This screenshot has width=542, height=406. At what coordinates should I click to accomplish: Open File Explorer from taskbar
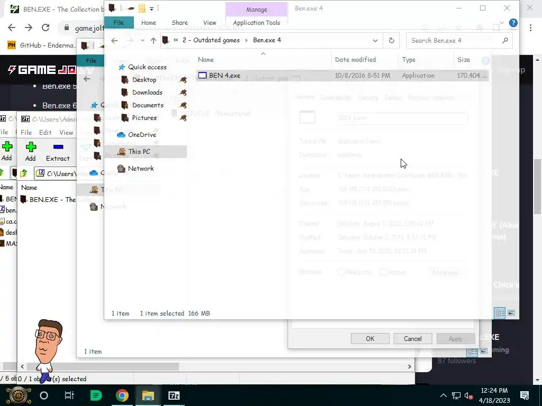148,395
